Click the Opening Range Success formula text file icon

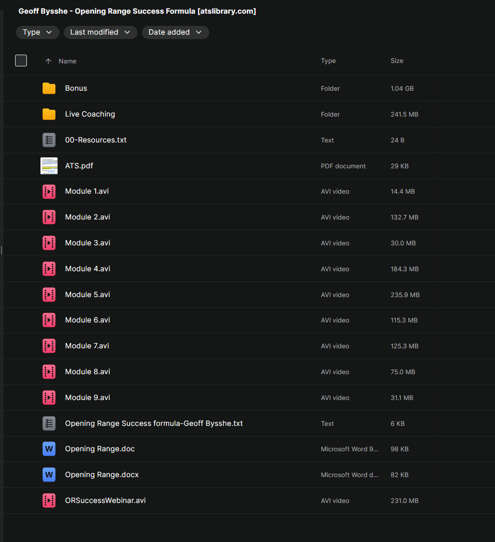click(49, 423)
